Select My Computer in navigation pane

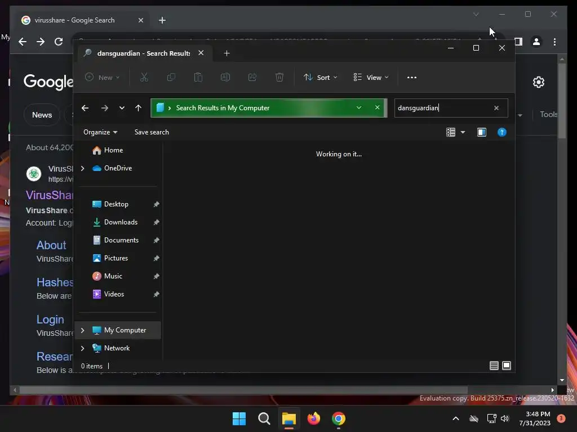tap(125, 330)
